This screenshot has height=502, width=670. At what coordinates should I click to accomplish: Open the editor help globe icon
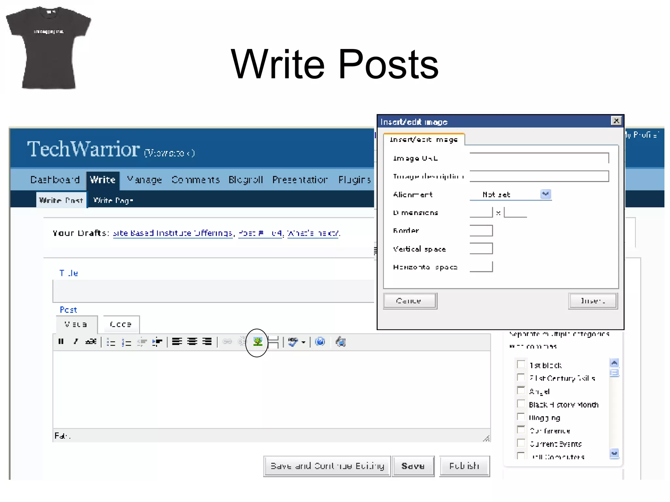(x=320, y=342)
